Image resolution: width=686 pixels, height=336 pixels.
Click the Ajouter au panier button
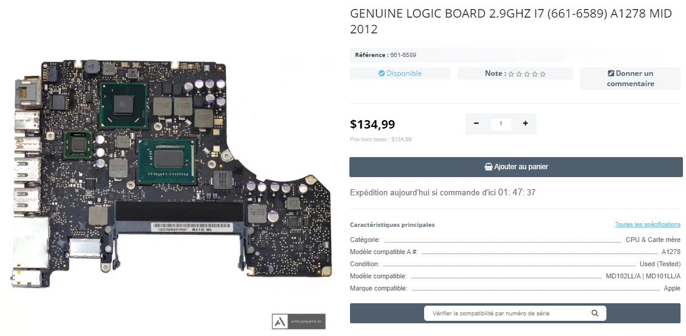pyautogui.click(x=516, y=167)
